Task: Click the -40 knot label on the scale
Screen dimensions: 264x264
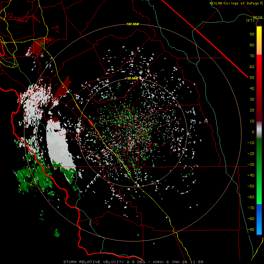Action: click(x=251, y=175)
